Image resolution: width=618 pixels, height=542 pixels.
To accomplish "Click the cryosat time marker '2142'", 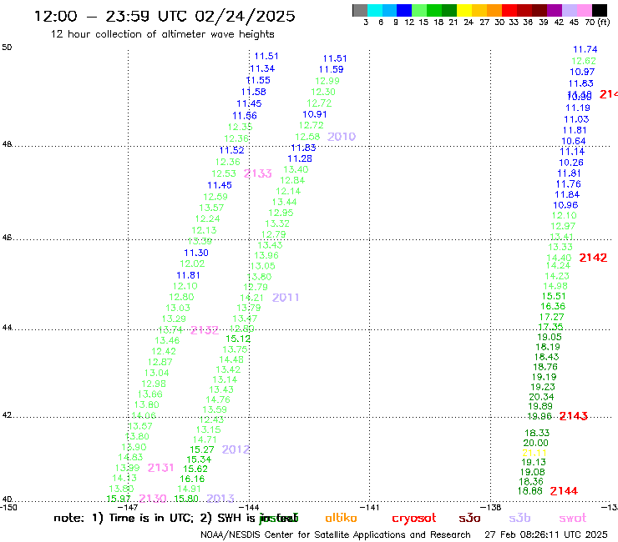I will point(593,258).
